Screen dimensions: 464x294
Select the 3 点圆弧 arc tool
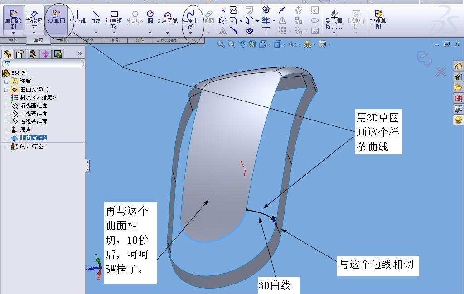[168, 17]
